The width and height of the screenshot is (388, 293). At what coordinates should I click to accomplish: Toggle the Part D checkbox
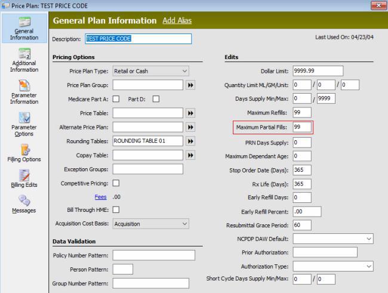click(156, 99)
